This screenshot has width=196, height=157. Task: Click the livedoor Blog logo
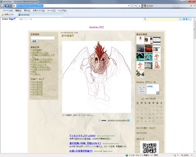(9, 19)
